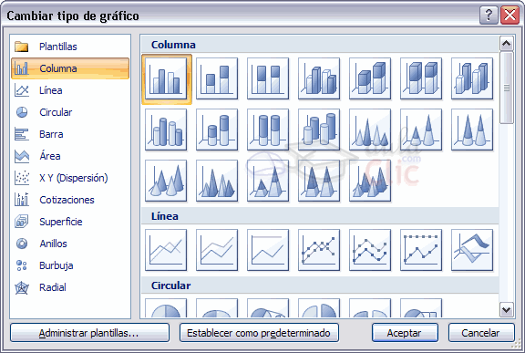Image resolution: width=525 pixels, height=353 pixels.
Task: Pick the 100% stacked line with markers
Action: pyautogui.click(x=421, y=250)
